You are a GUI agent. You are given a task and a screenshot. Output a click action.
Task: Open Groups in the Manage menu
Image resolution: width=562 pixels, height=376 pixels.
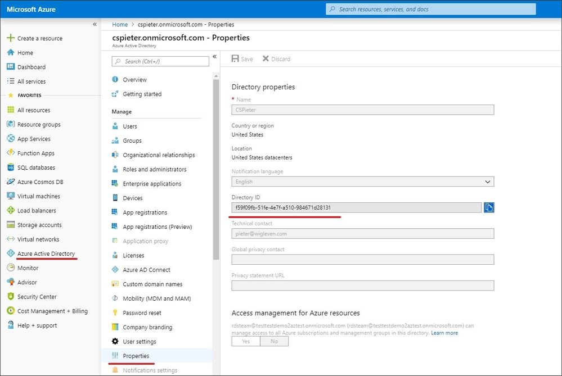click(x=132, y=141)
